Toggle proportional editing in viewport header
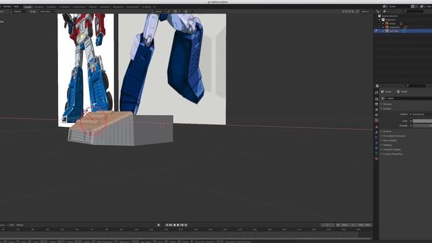 [186, 11]
